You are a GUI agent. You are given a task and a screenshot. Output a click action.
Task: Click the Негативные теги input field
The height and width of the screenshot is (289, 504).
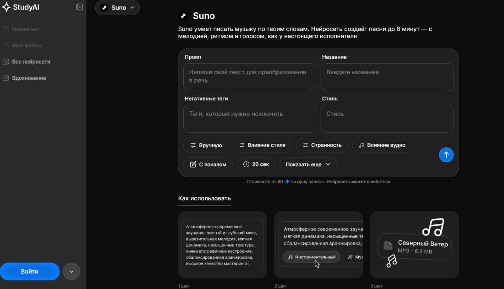pyautogui.click(x=249, y=119)
